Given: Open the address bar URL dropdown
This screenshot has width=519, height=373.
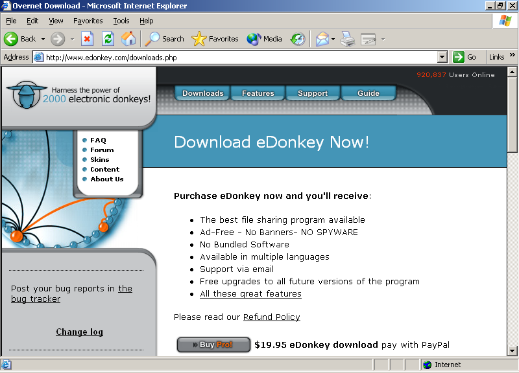Looking at the screenshot, I should [x=442, y=57].
